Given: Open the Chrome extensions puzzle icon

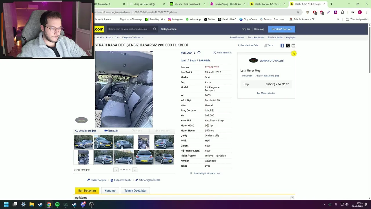Looking at the screenshot, I should click(342, 12).
